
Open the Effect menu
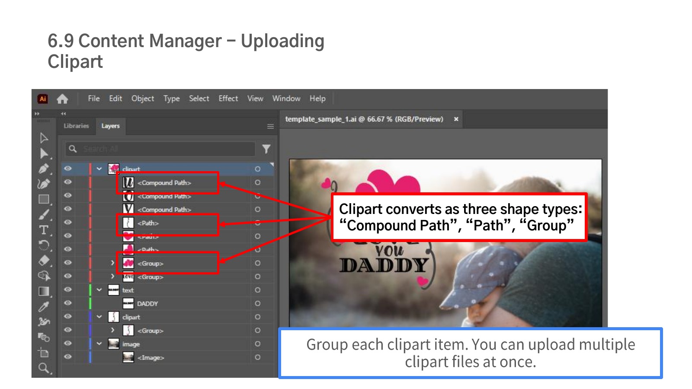(x=228, y=99)
